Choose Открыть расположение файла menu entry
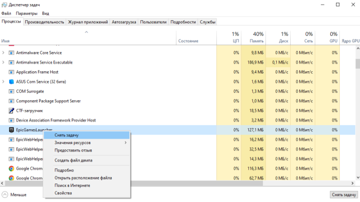 click(86, 178)
